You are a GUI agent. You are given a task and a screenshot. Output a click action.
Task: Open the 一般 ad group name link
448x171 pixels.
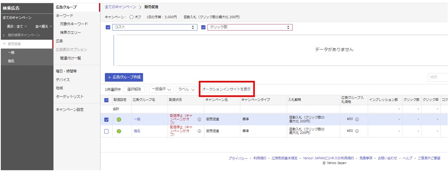click(137, 120)
